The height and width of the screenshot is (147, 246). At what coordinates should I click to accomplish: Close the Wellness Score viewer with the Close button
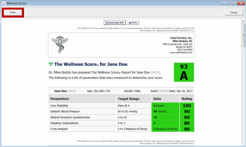click(234, 13)
